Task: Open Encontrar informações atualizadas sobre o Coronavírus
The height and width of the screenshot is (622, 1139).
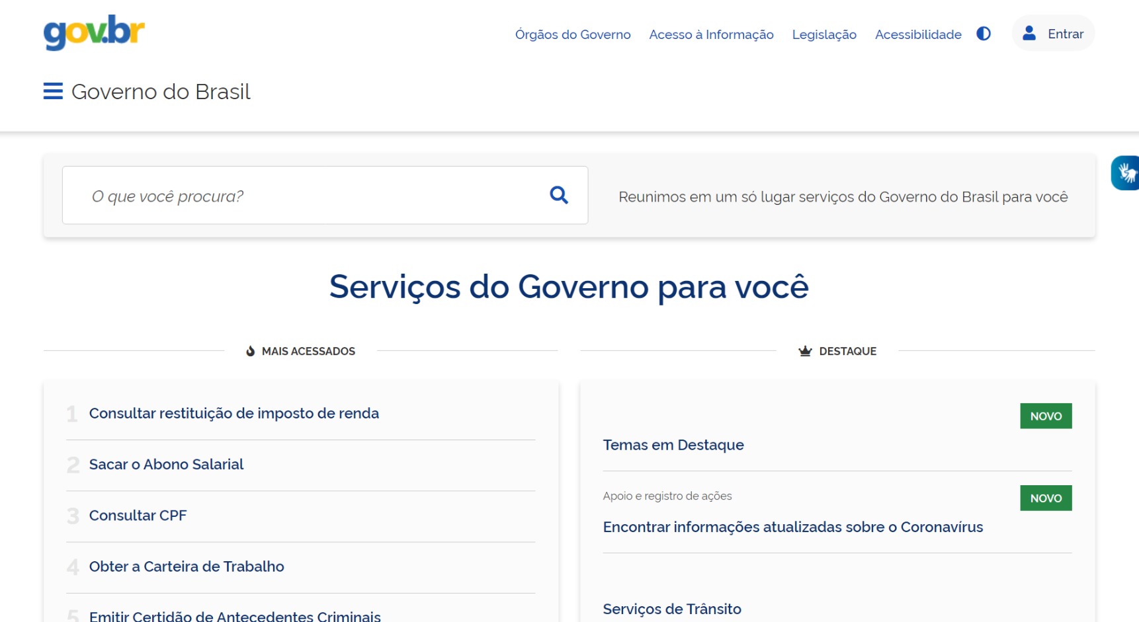Action: pos(793,527)
